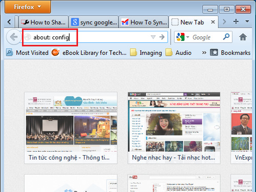
Task: Maximize the Firefox window
Action: [226, 9]
